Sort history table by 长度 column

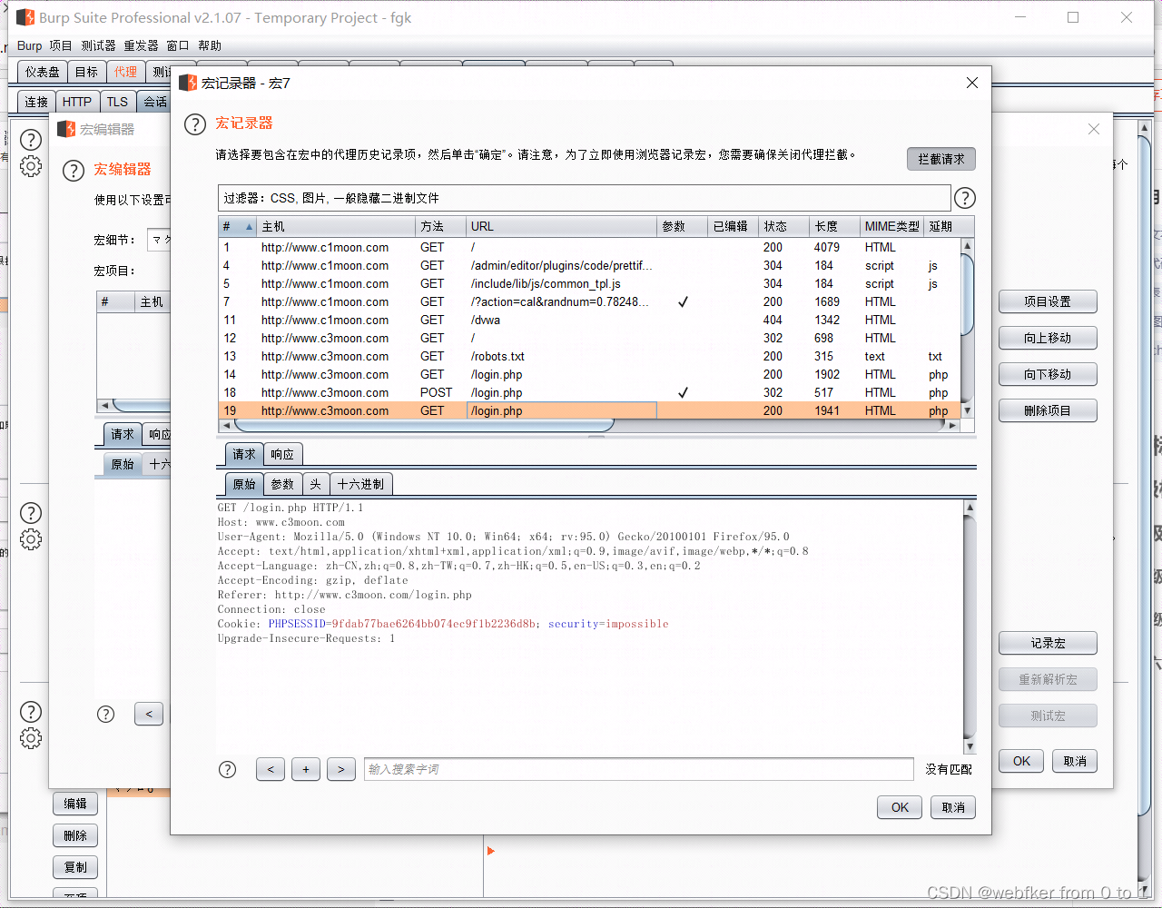click(x=834, y=226)
